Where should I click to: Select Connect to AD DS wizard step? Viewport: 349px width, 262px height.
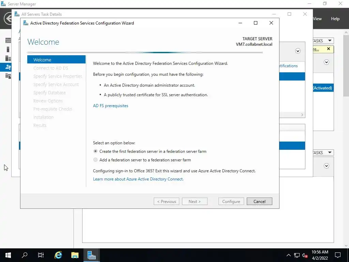tap(51, 68)
